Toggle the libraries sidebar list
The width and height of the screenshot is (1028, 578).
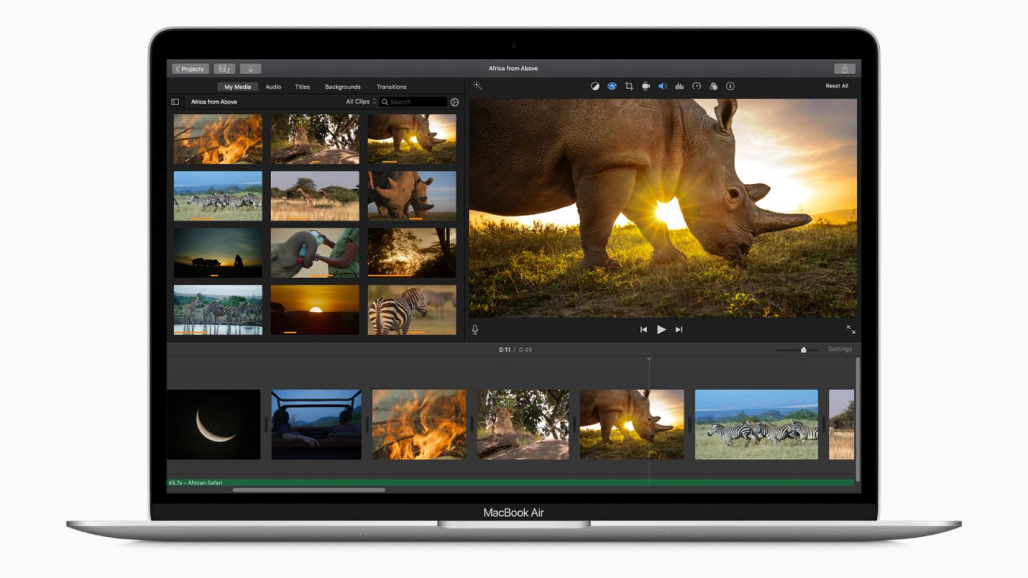click(175, 102)
